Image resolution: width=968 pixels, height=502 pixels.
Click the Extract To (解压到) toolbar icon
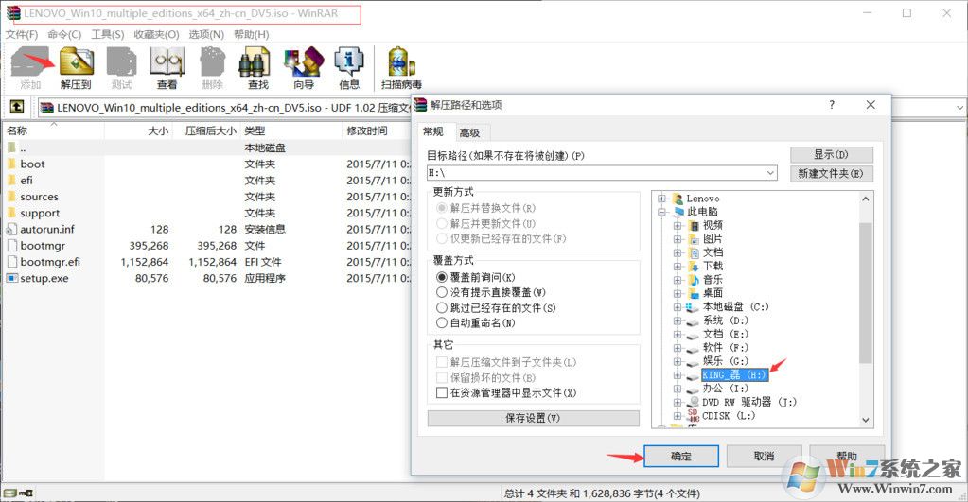[x=76, y=63]
